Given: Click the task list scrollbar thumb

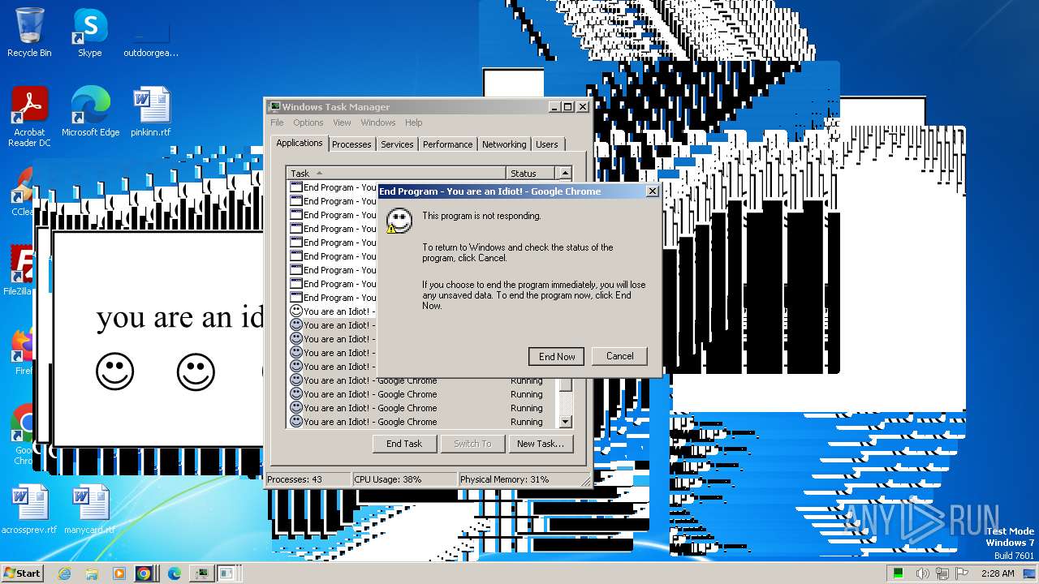Looking at the screenshot, I should [566, 384].
